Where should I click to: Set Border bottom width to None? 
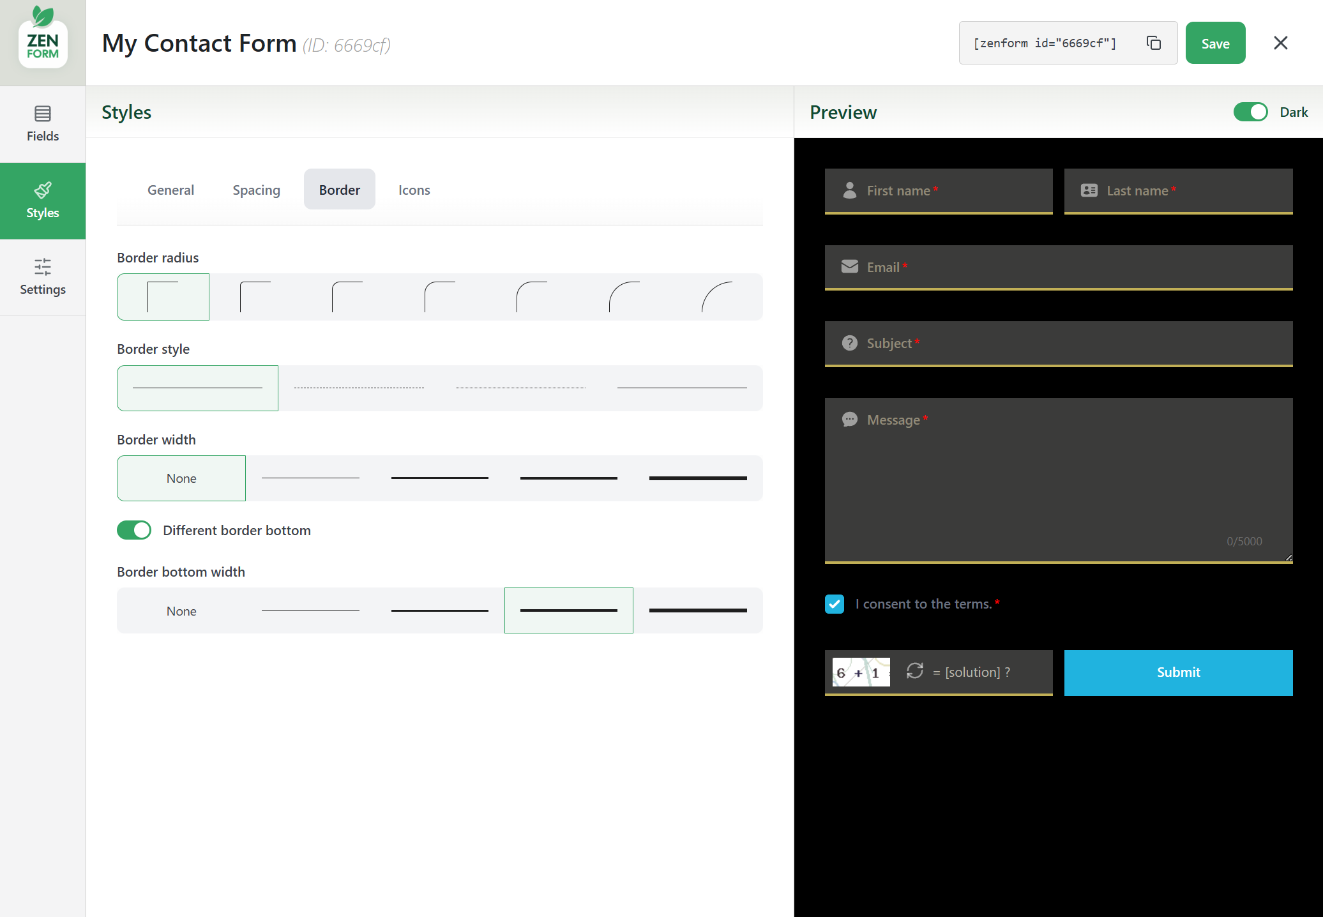pyautogui.click(x=181, y=611)
